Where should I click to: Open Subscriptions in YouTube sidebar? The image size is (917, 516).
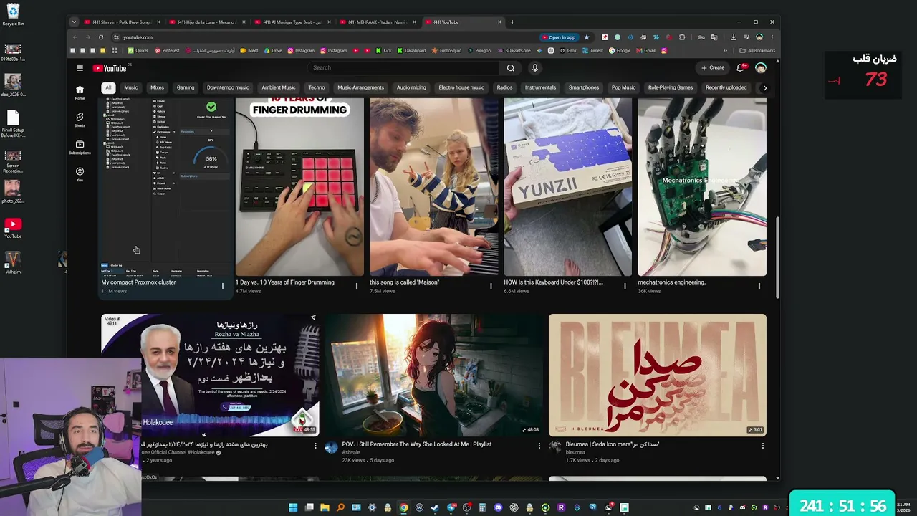coord(80,147)
